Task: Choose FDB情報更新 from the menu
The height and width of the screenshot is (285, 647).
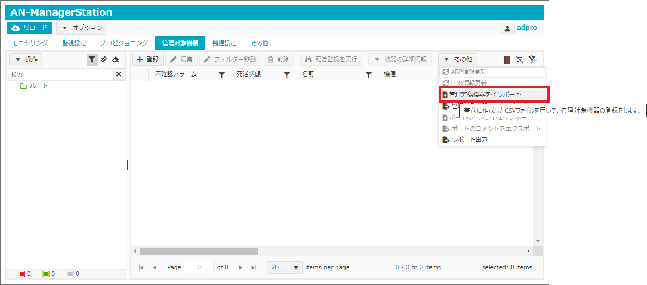Action: point(492,83)
